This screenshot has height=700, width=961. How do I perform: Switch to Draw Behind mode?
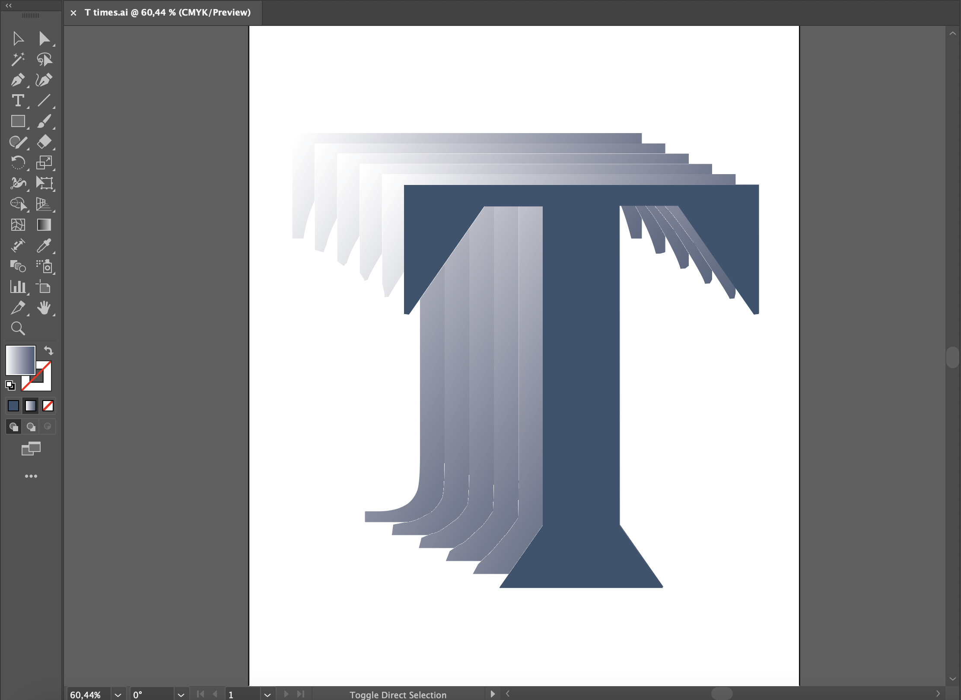(31, 427)
